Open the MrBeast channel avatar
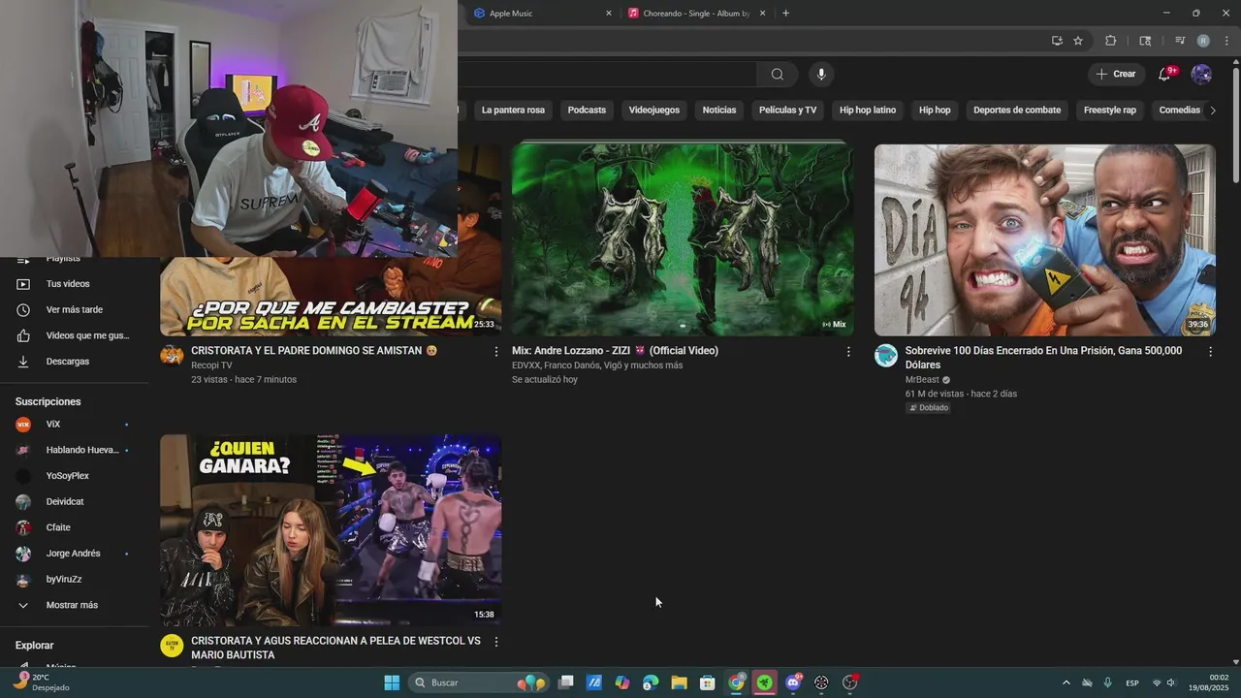This screenshot has height=698, width=1241. click(886, 355)
